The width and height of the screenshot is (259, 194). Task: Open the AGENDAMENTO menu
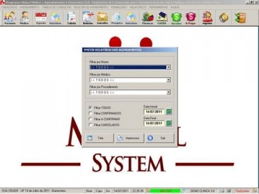(30, 7)
